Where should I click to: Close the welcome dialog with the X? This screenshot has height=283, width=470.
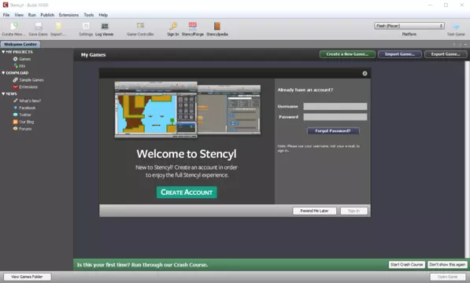(365, 73)
